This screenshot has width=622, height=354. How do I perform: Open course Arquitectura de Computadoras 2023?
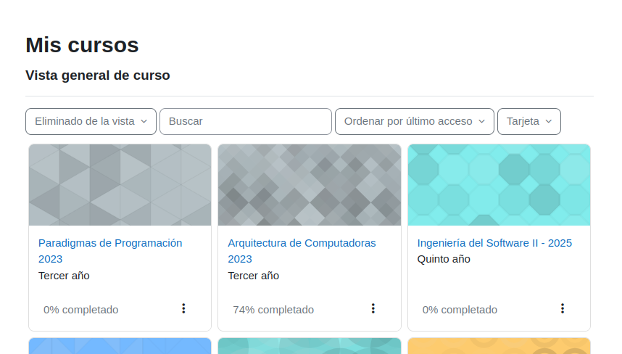coord(302,251)
